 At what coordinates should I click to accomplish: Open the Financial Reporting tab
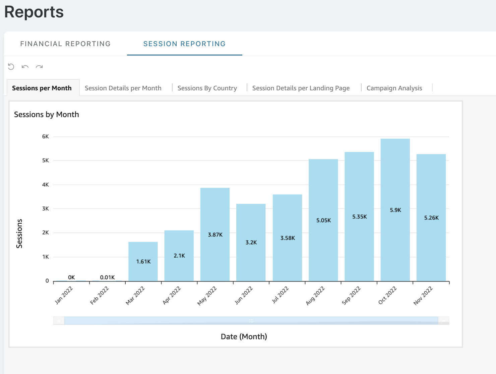point(65,44)
